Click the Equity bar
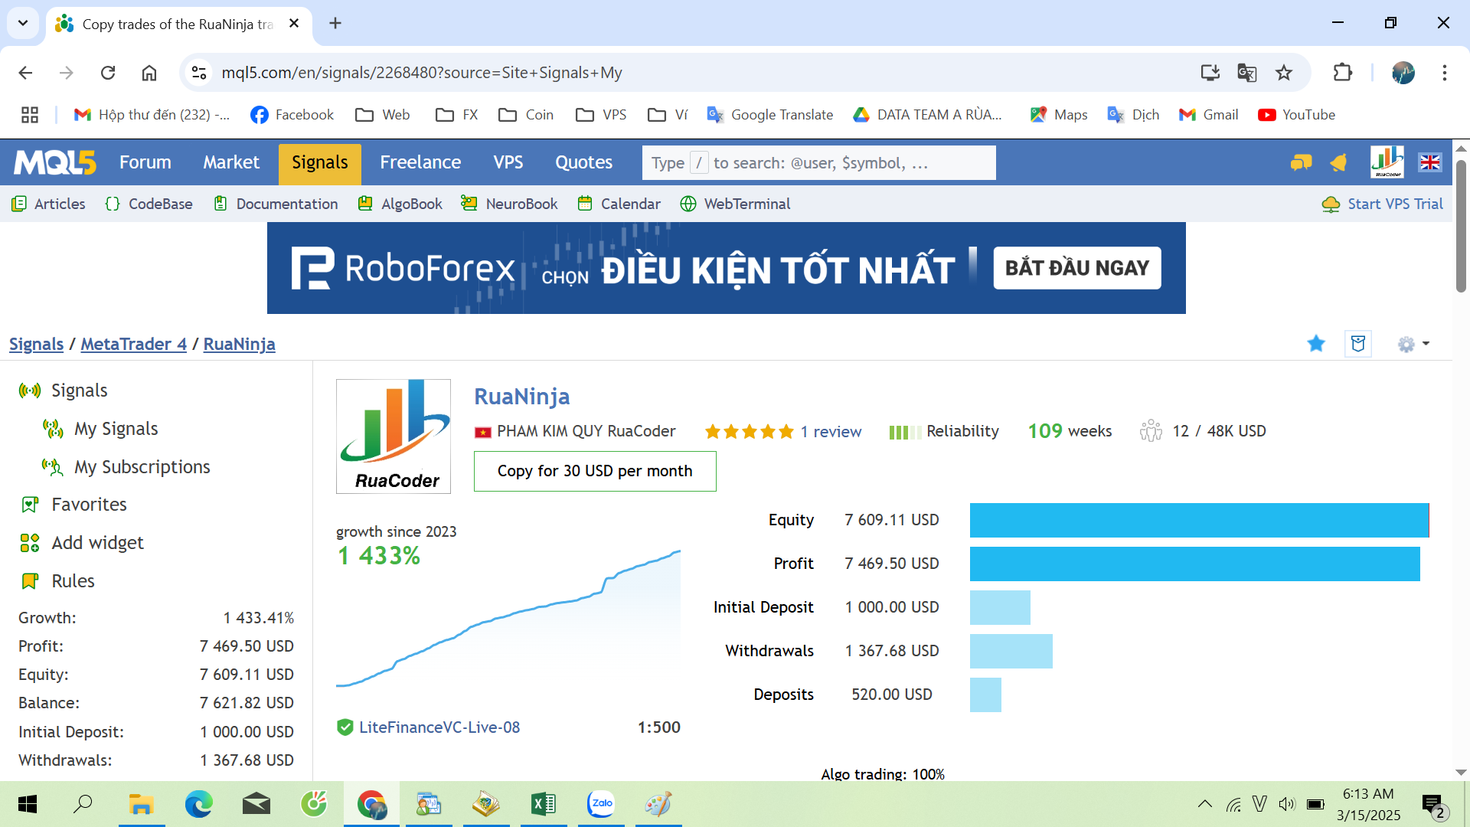Image resolution: width=1470 pixels, height=827 pixels. pyautogui.click(x=1199, y=521)
